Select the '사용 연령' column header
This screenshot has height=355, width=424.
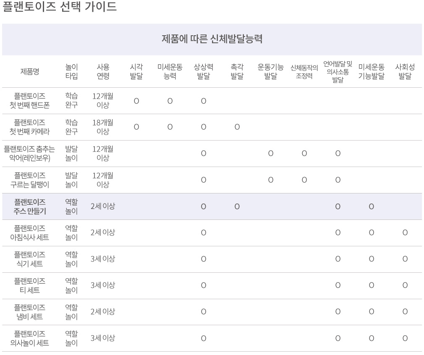(x=103, y=71)
